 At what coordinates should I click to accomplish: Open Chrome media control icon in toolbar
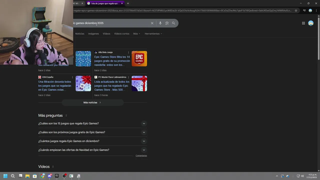(x=304, y=10)
